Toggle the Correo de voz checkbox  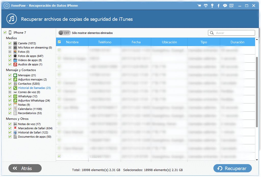pos(10,92)
